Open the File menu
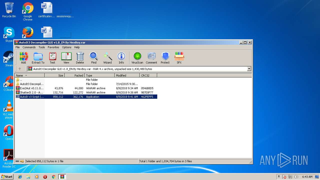 coord(17,47)
